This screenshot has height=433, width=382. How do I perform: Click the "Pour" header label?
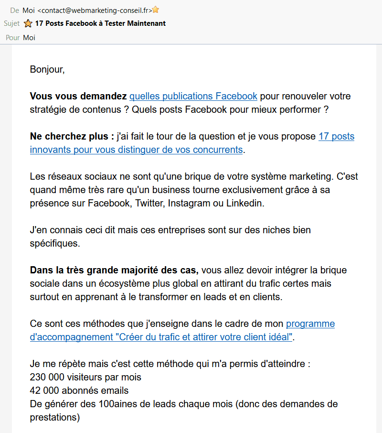pos(13,38)
